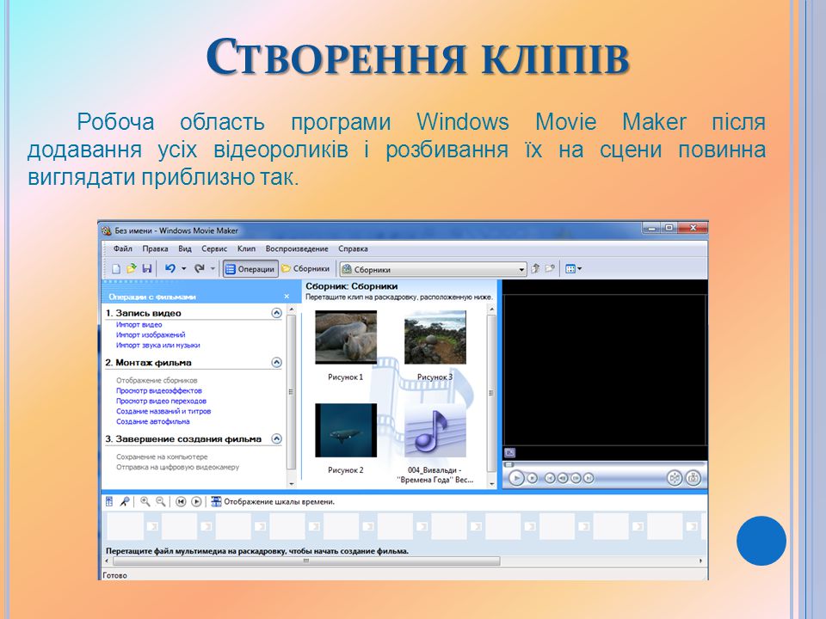Step to previous frame in preview
The image size is (826, 619).
click(x=563, y=478)
